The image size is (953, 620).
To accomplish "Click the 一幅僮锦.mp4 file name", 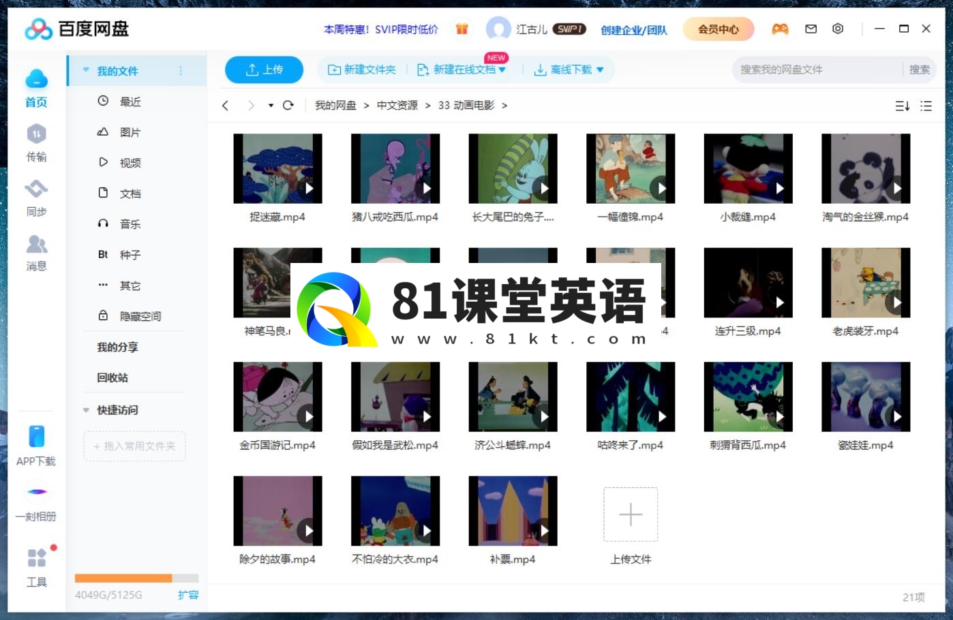I will tap(631, 217).
